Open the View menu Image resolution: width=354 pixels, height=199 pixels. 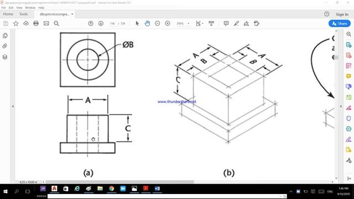[19, 8]
